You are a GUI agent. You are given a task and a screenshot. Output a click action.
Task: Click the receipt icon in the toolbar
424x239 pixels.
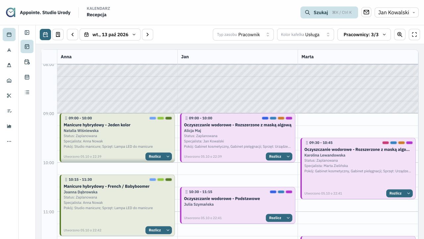pos(58,35)
